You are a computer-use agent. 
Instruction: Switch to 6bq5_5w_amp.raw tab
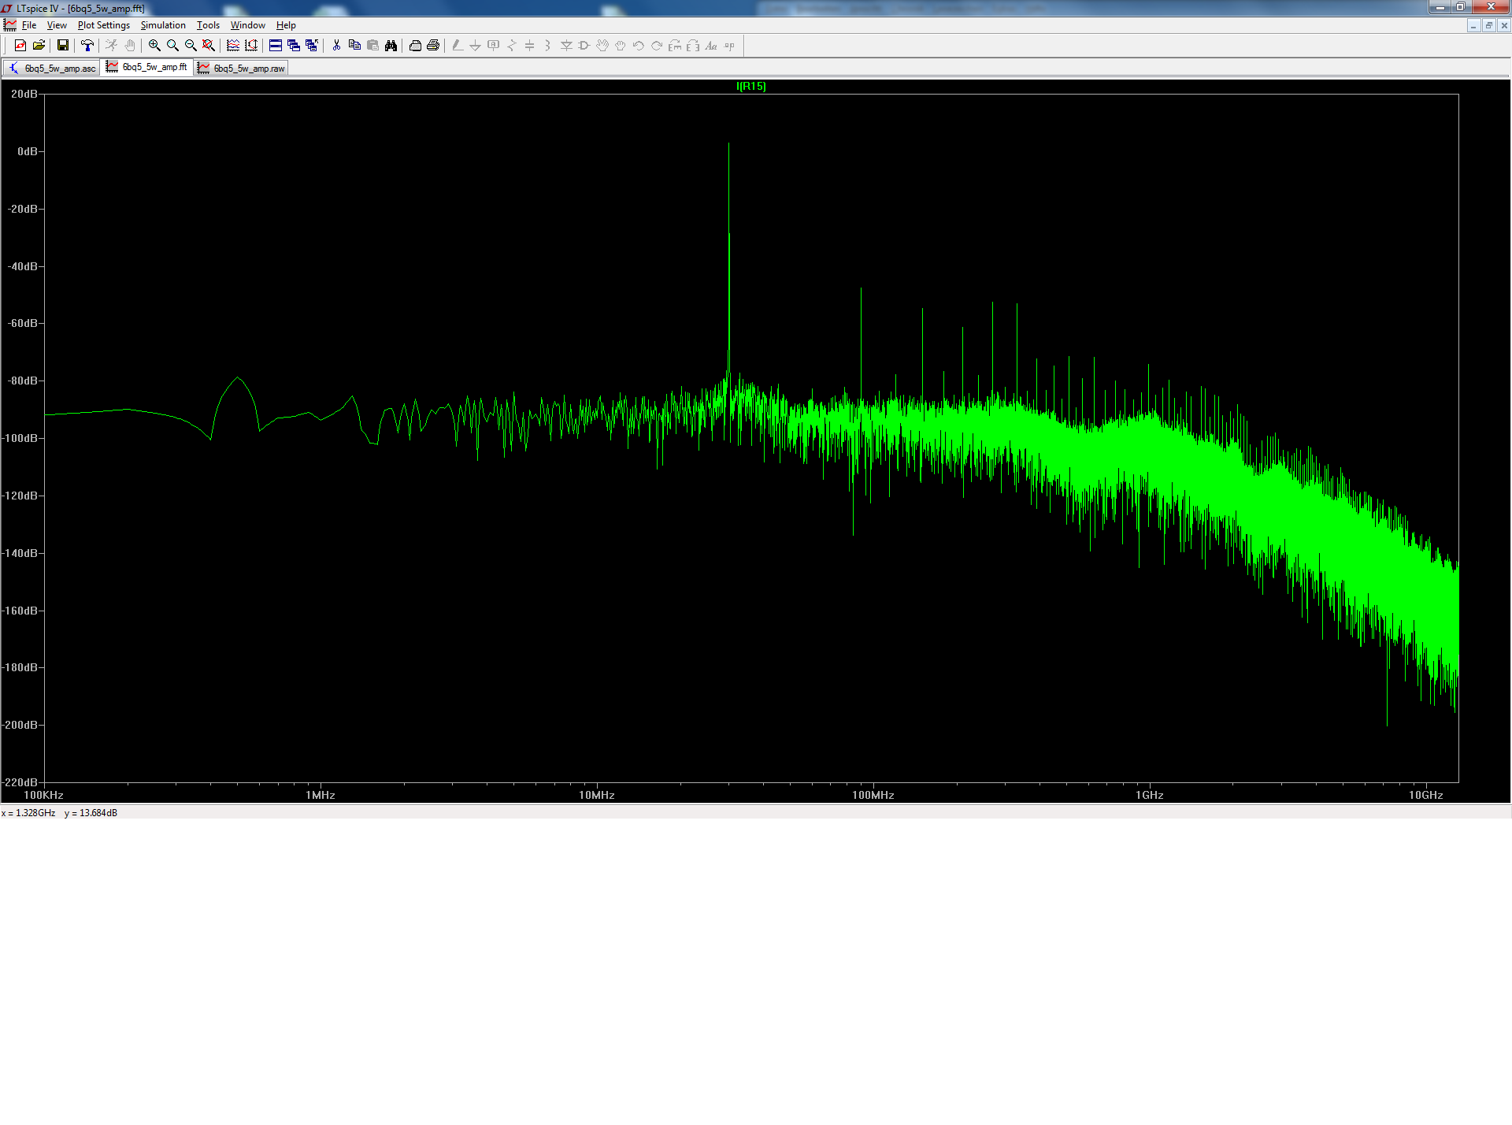point(241,69)
